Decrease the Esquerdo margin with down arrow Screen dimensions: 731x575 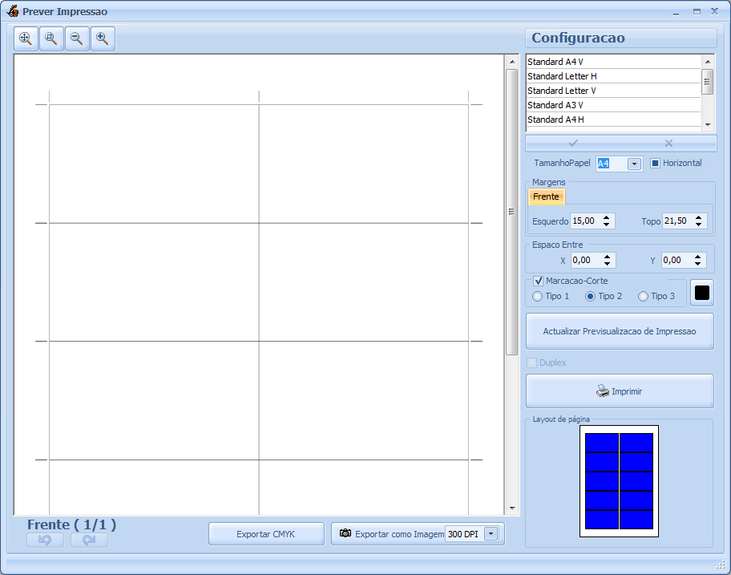[606, 225]
